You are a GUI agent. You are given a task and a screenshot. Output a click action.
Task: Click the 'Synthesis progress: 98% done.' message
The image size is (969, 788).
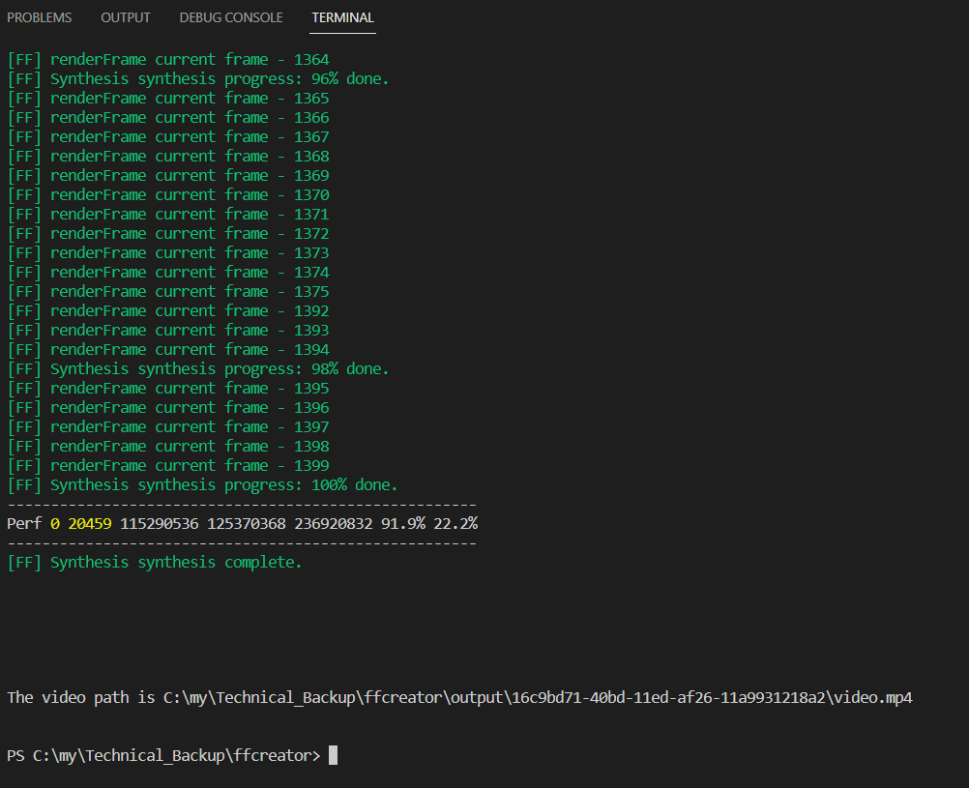click(x=198, y=367)
